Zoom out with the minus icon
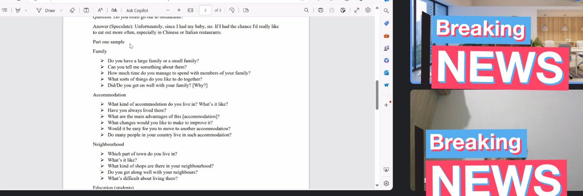This screenshot has height=196, width=583. pyautogui.click(x=168, y=10)
